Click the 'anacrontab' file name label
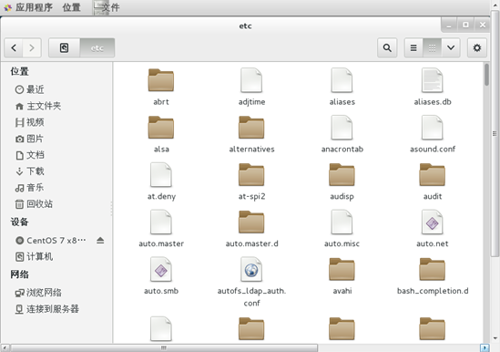 tap(342, 150)
